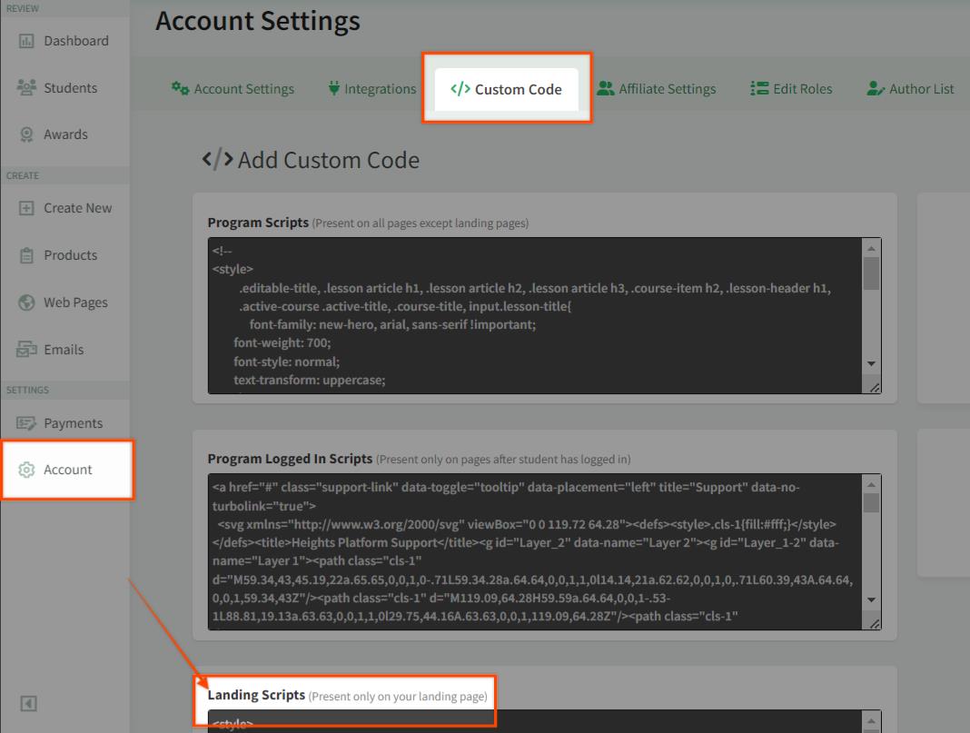Screen dimensions: 970x733
Task: Click the Author List user-edit icon
Action: 876,88
